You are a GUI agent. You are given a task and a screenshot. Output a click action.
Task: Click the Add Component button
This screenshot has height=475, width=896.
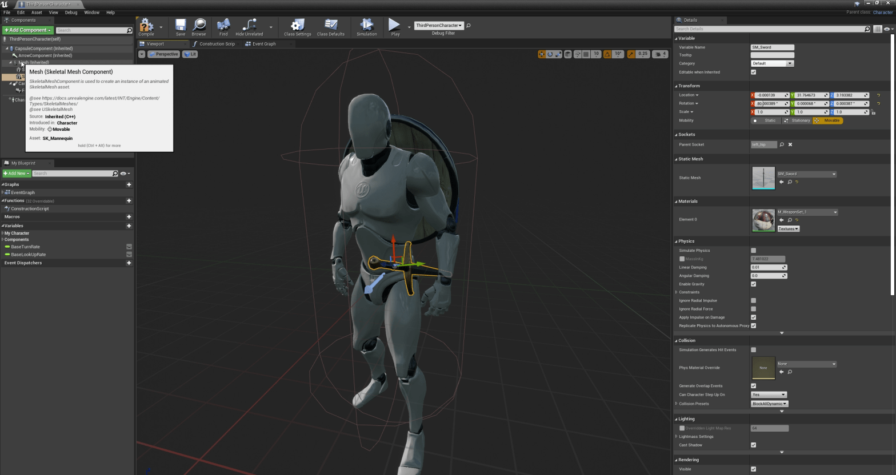(27, 30)
